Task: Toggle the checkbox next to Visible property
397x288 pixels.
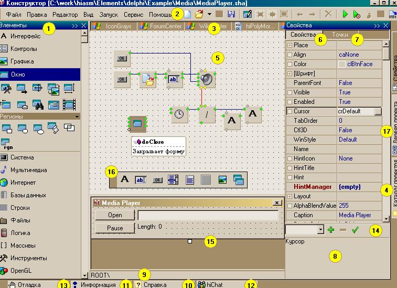Action: point(289,92)
